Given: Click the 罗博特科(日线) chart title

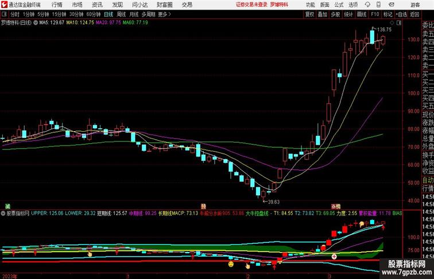Looking at the screenshot, I should (x=16, y=23).
